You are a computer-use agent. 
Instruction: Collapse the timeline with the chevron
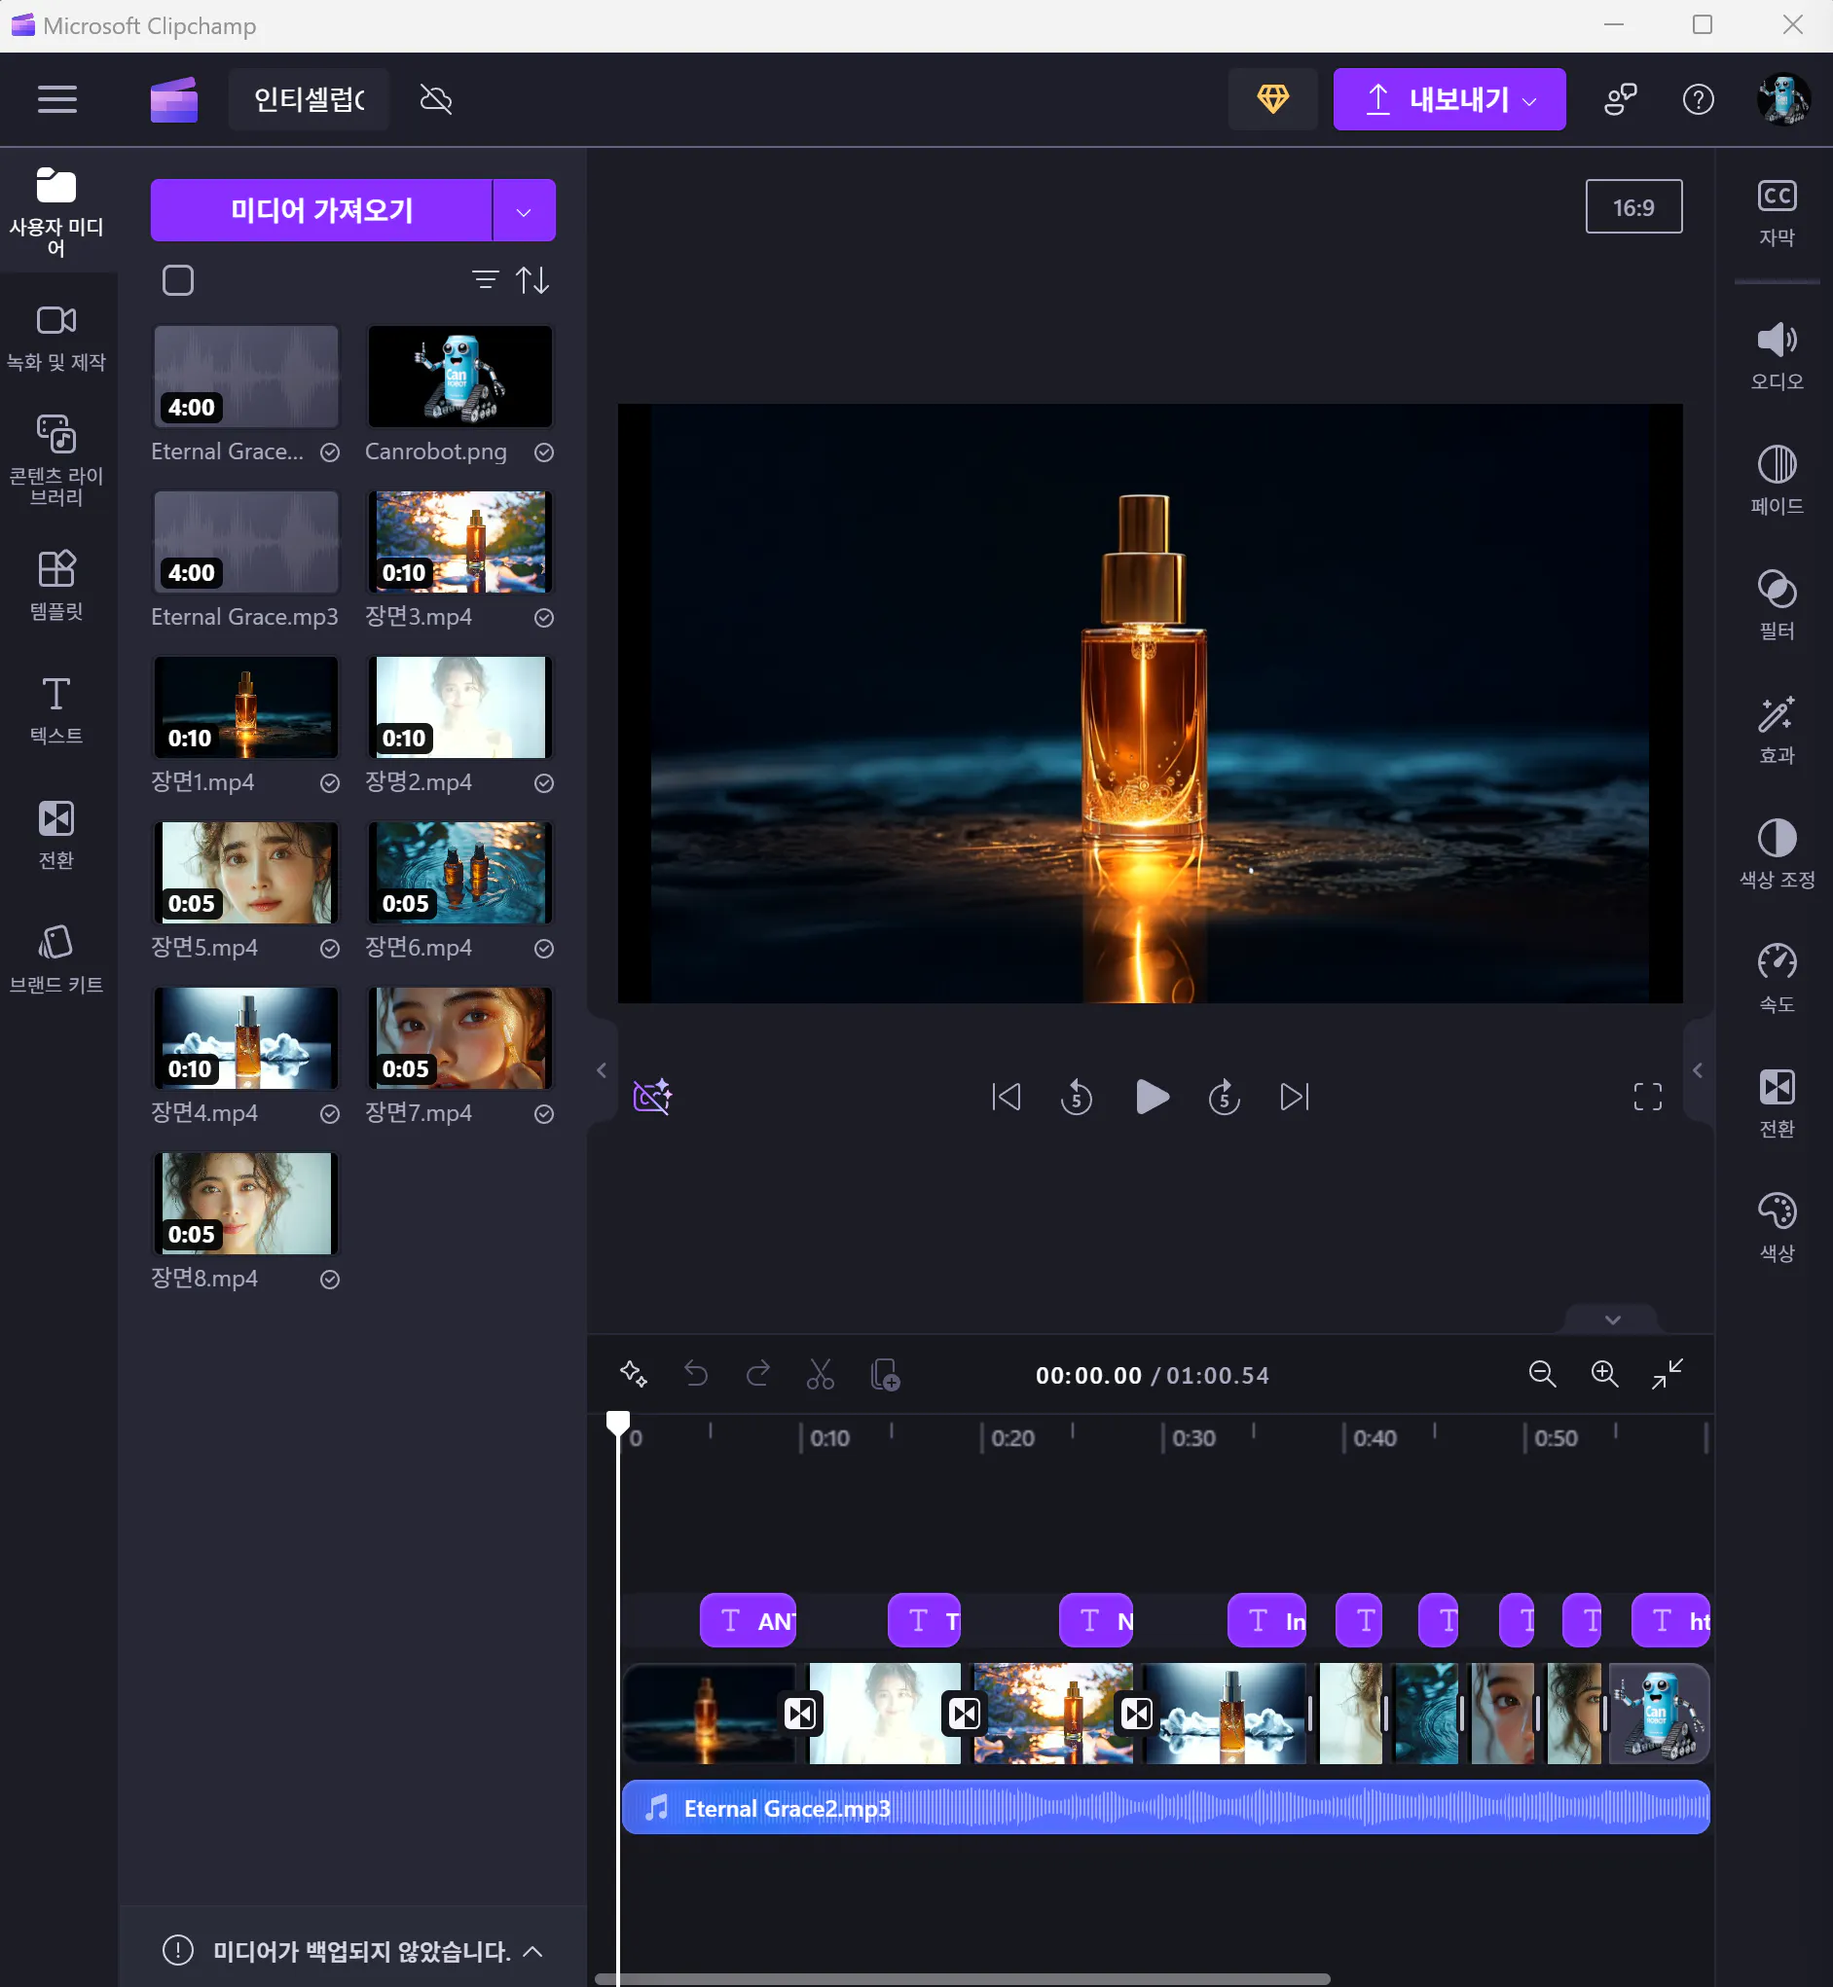tap(1612, 1319)
